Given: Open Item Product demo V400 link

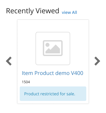Looking at the screenshot, I should (52, 73).
